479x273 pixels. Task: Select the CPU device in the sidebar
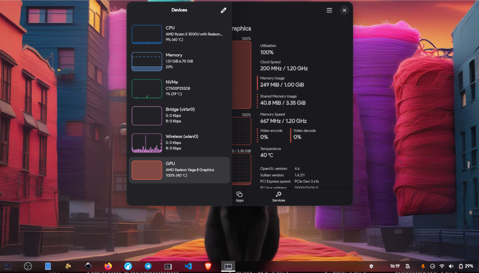coord(179,34)
